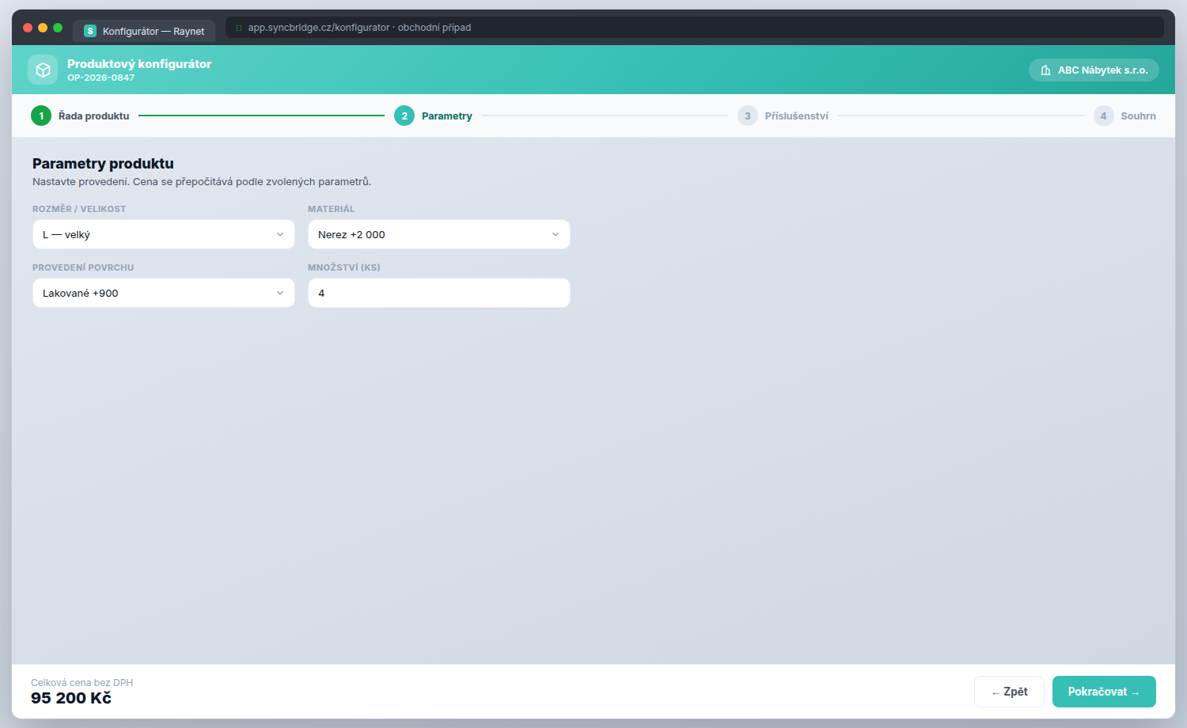Go to step 1 Řada produktu
The width and height of the screenshot is (1187, 728).
point(80,116)
